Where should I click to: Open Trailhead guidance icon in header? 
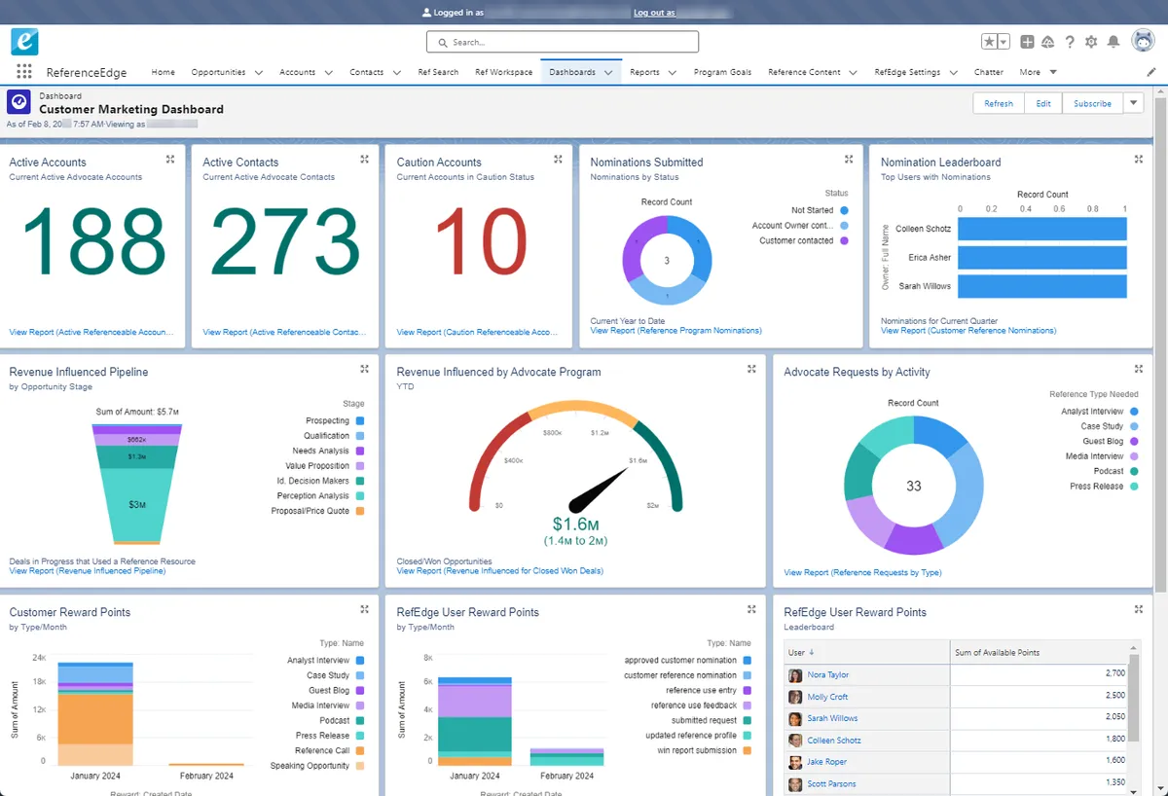[1048, 42]
